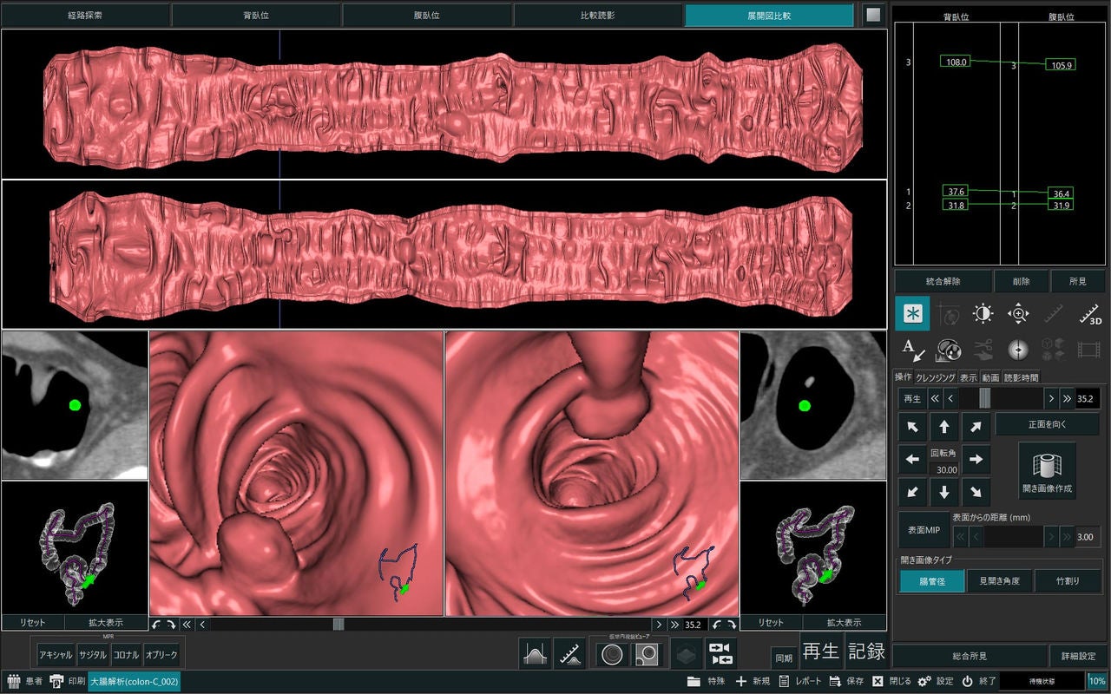Select the 3D ruler measurement tool
This screenshot has height=694, width=1111.
click(x=1089, y=314)
